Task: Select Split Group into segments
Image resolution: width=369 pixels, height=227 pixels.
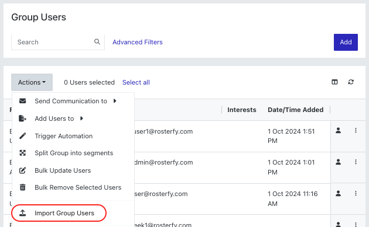Action: tap(73, 153)
